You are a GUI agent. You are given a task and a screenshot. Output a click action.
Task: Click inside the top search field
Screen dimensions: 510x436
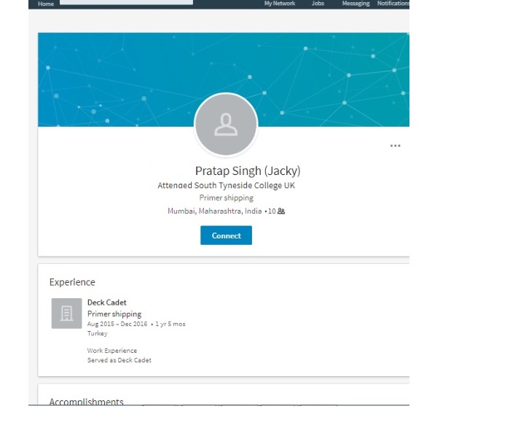pyautogui.click(x=127, y=2)
